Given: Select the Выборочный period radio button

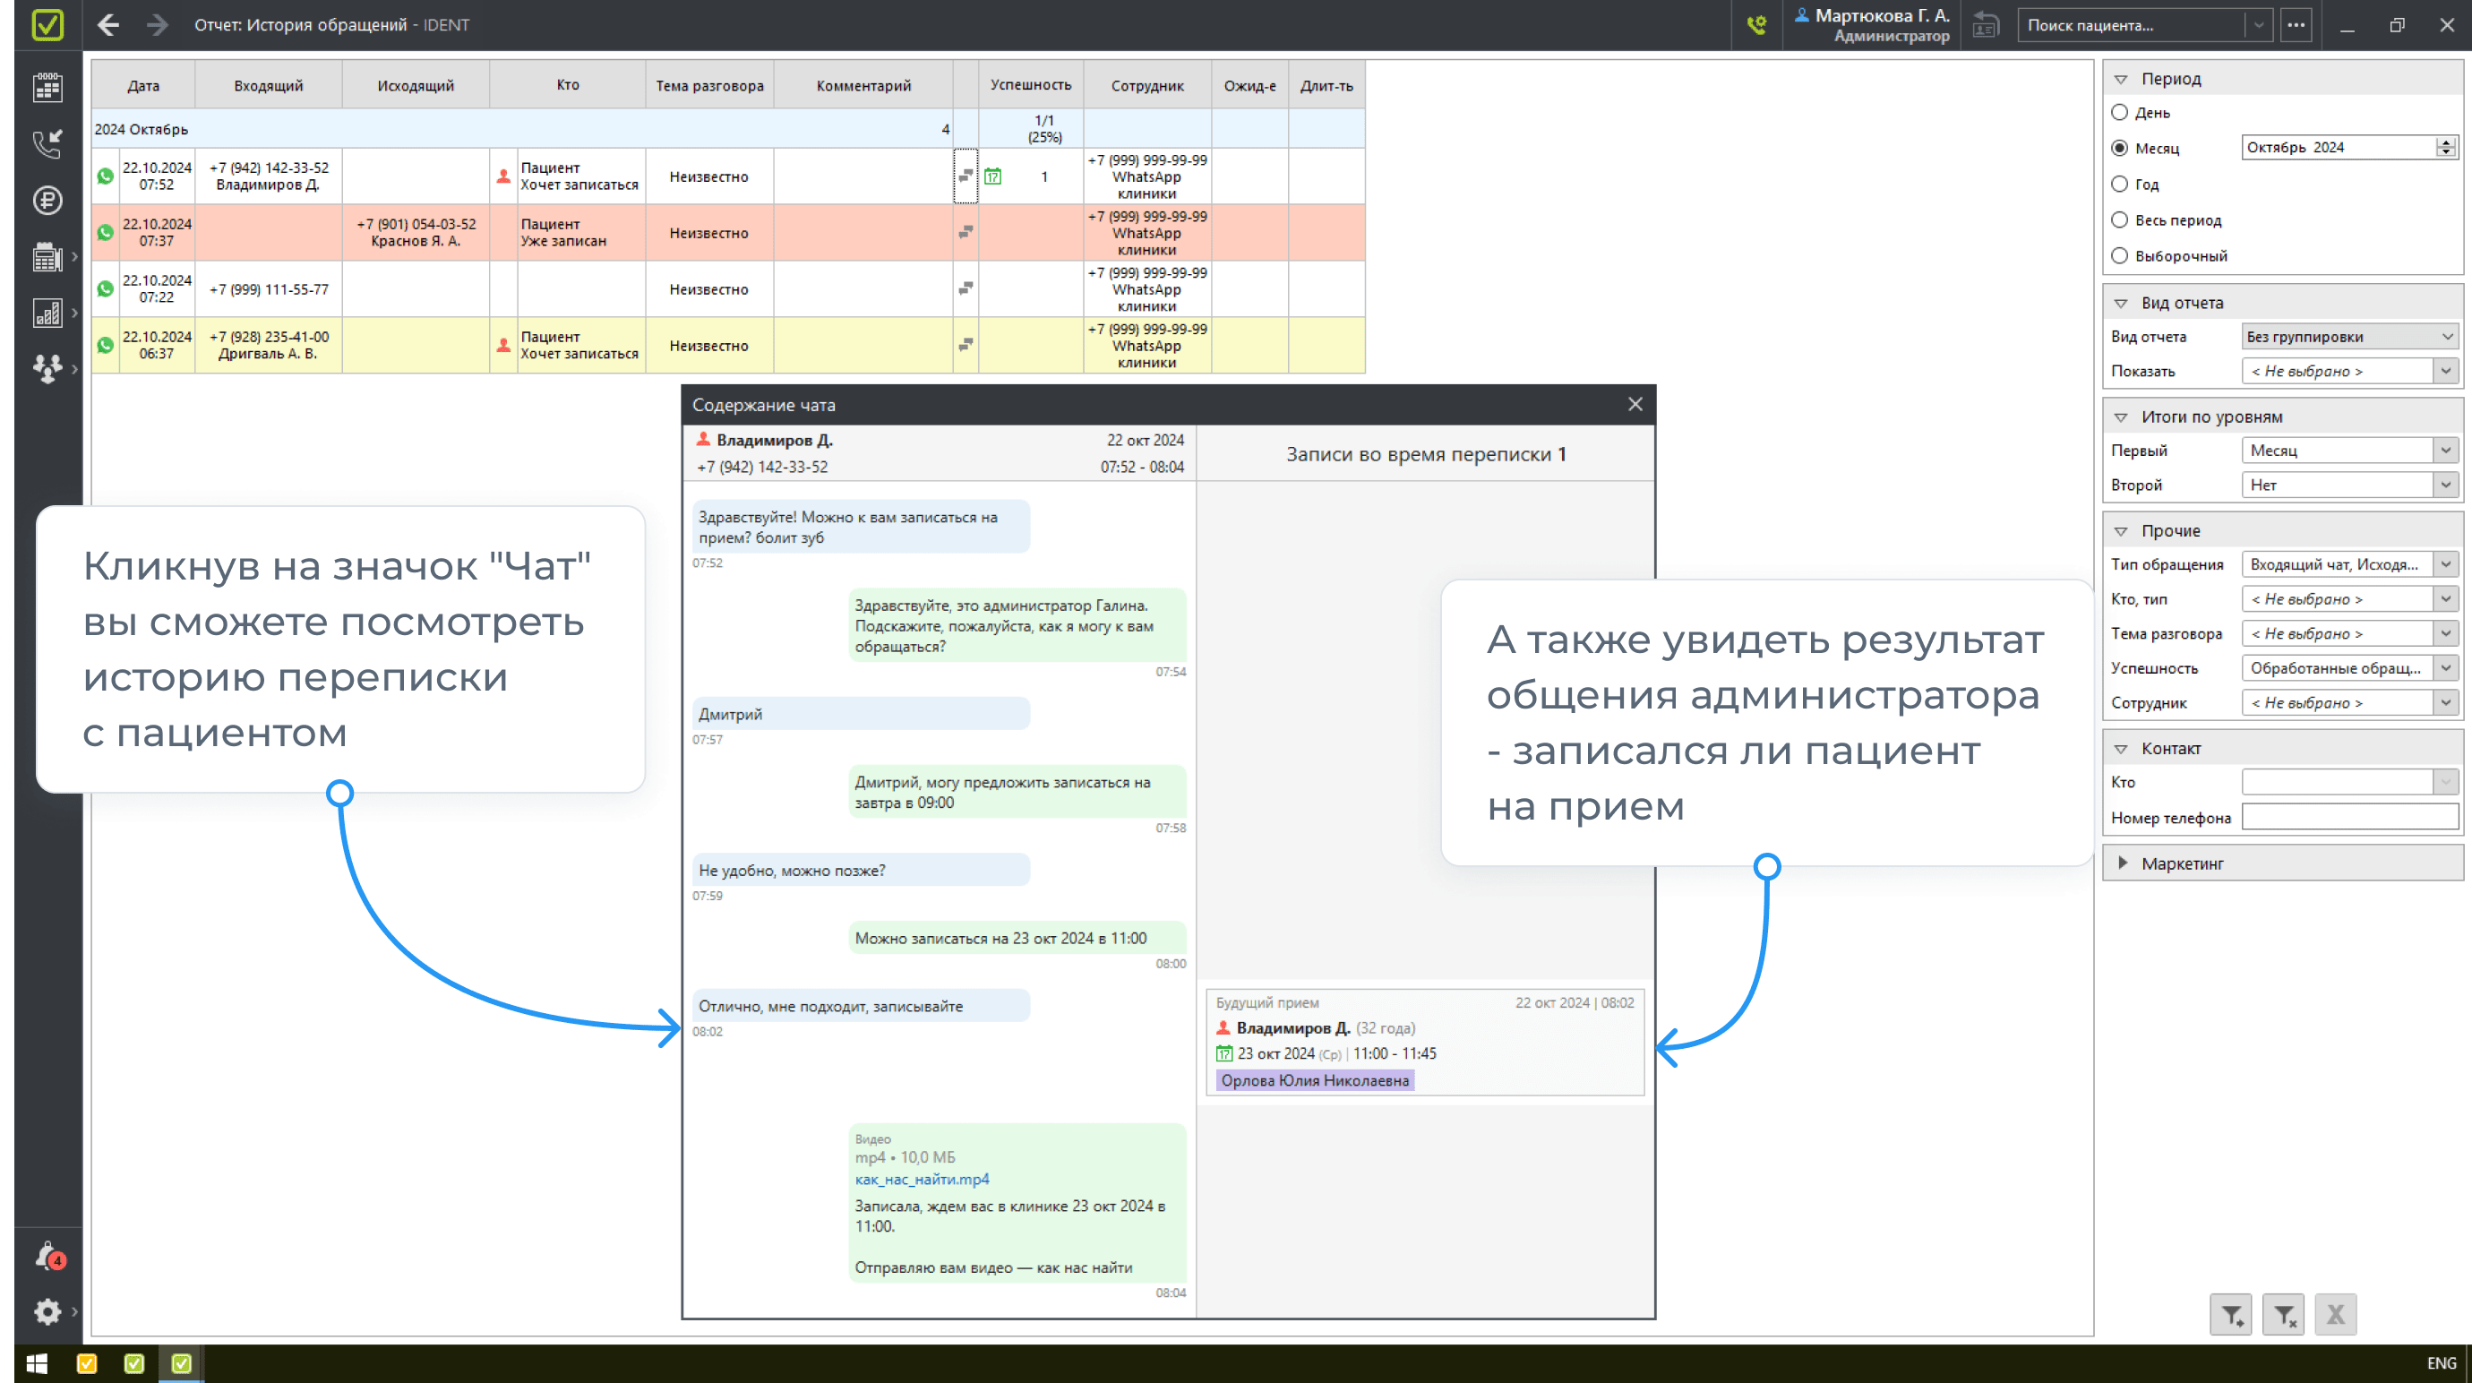Looking at the screenshot, I should [x=2120, y=255].
